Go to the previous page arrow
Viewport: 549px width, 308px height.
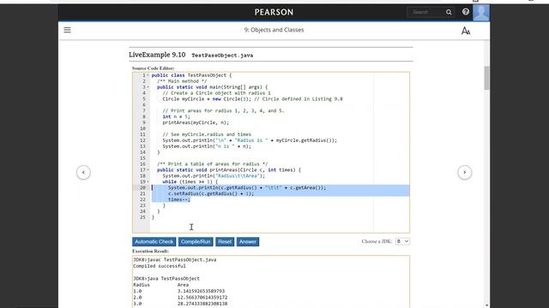point(83,172)
